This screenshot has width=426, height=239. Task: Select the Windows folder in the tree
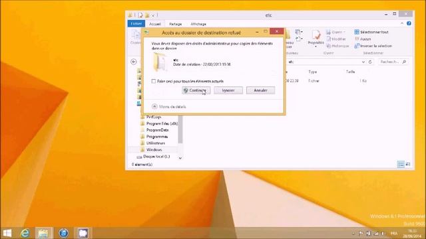[x=154, y=149]
